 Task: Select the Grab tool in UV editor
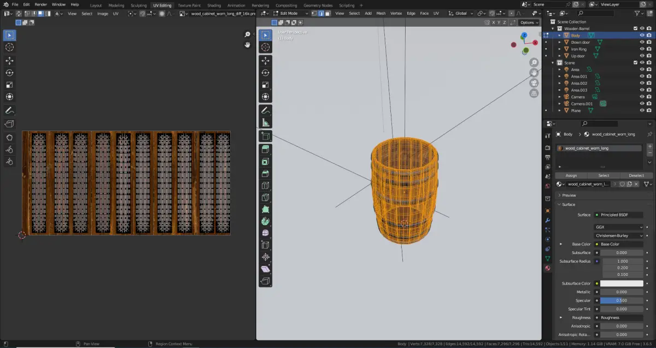click(x=9, y=137)
